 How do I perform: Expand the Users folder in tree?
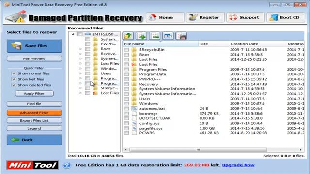pos(81,73)
